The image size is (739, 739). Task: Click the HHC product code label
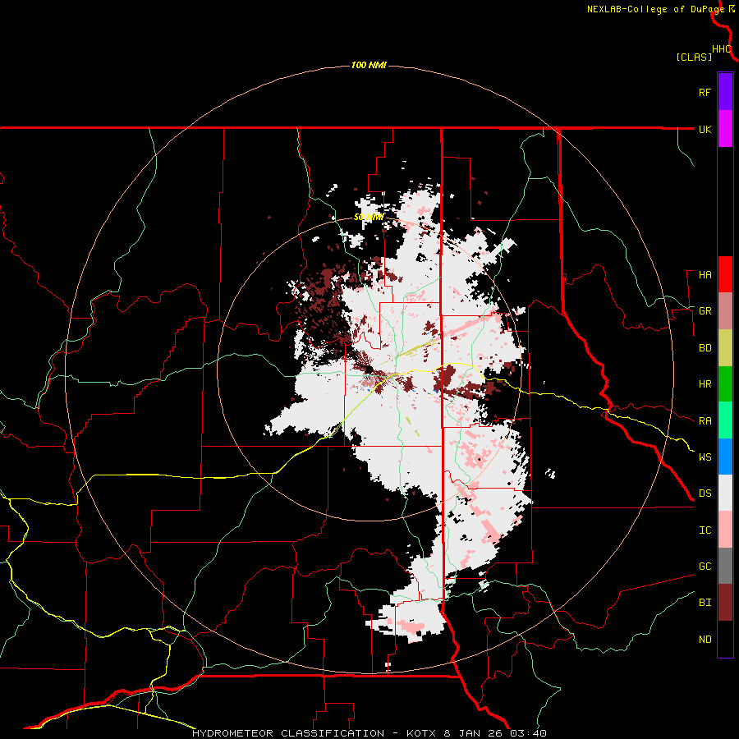click(722, 49)
